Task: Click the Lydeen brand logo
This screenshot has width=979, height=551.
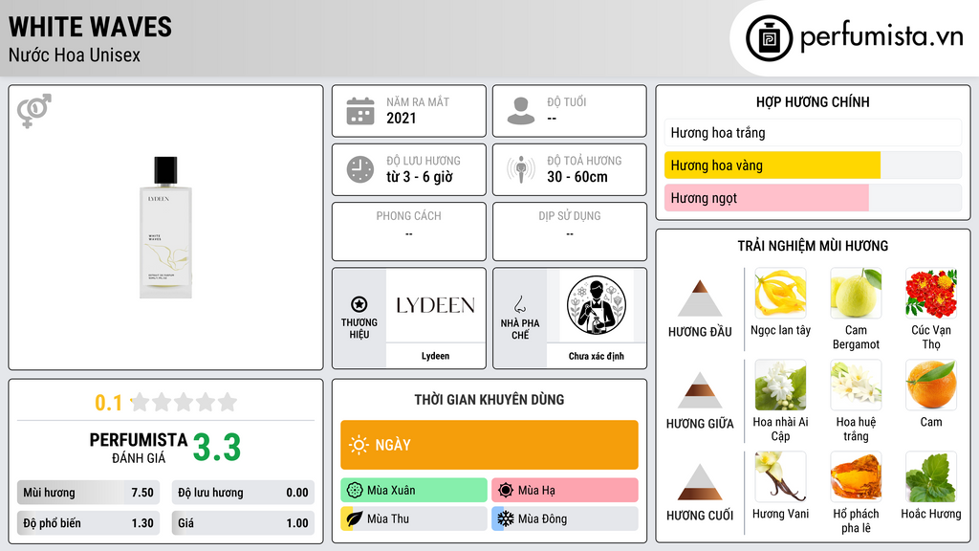Action: pos(435,305)
